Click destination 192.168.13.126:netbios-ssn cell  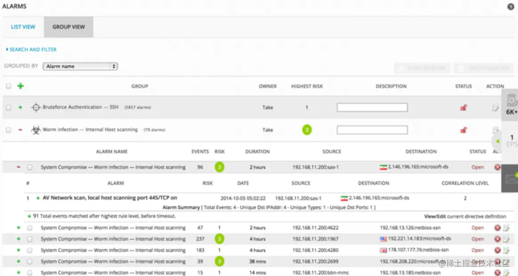[410, 228]
